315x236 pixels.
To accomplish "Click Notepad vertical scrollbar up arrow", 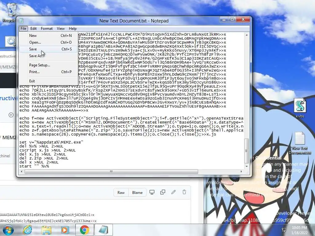I will tap(247, 35).
